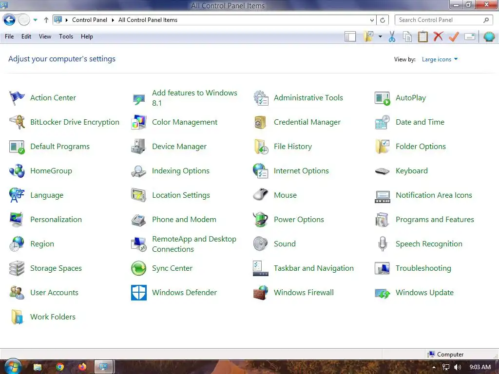This screenshot has height=374, width=499.
Task: Click the Back navigation button
Action: [x=9, y=20]
